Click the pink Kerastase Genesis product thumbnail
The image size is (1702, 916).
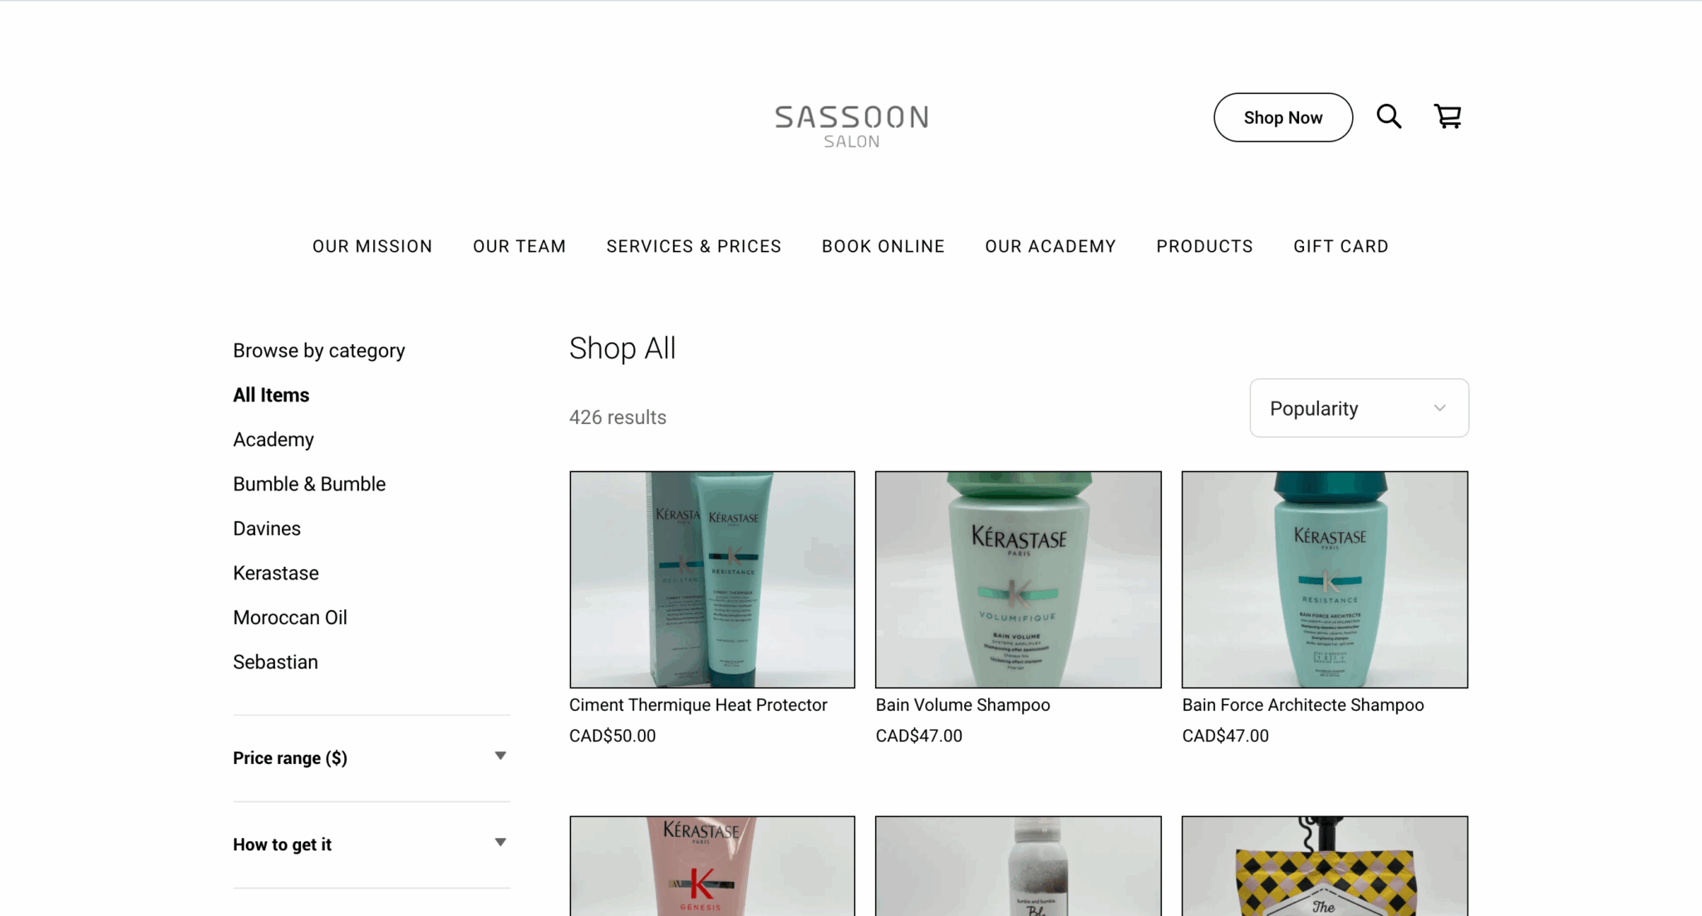[x=712, y=865]
